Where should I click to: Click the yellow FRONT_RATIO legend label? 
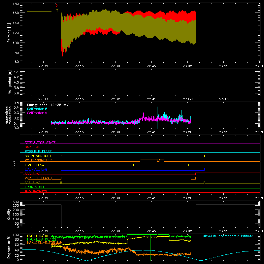point(38,236)
